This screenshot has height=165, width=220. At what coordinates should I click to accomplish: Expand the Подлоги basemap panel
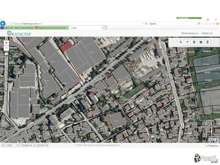pyautogui.click(x=212, y=145)
